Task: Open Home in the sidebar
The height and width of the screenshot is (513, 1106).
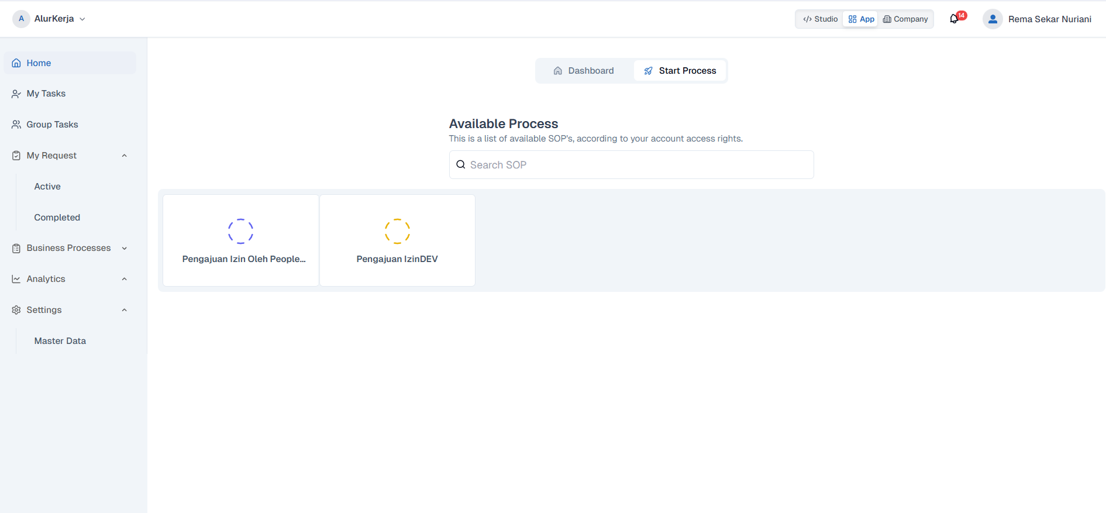Action: (70, 63)
